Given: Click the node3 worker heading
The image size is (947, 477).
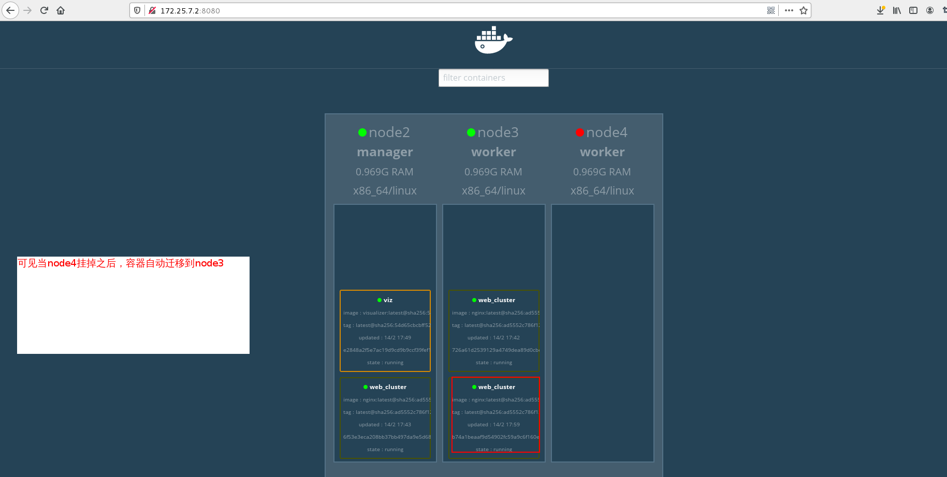Looking at the screenshot, I should (x=493, y=152).
